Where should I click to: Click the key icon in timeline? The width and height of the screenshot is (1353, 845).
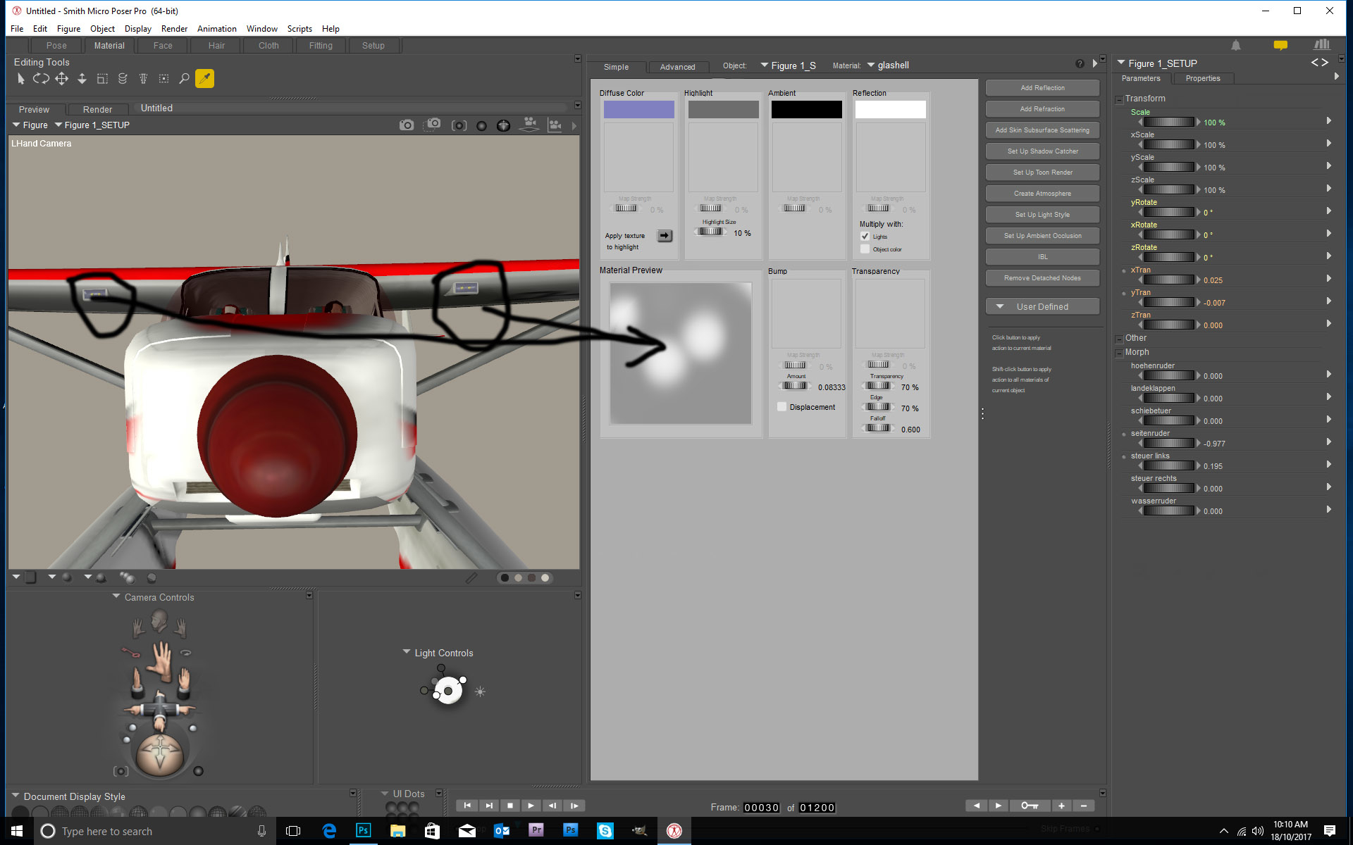1029,806
